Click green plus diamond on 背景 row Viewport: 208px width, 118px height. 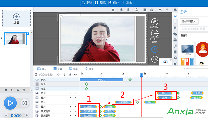pos(86,84)
